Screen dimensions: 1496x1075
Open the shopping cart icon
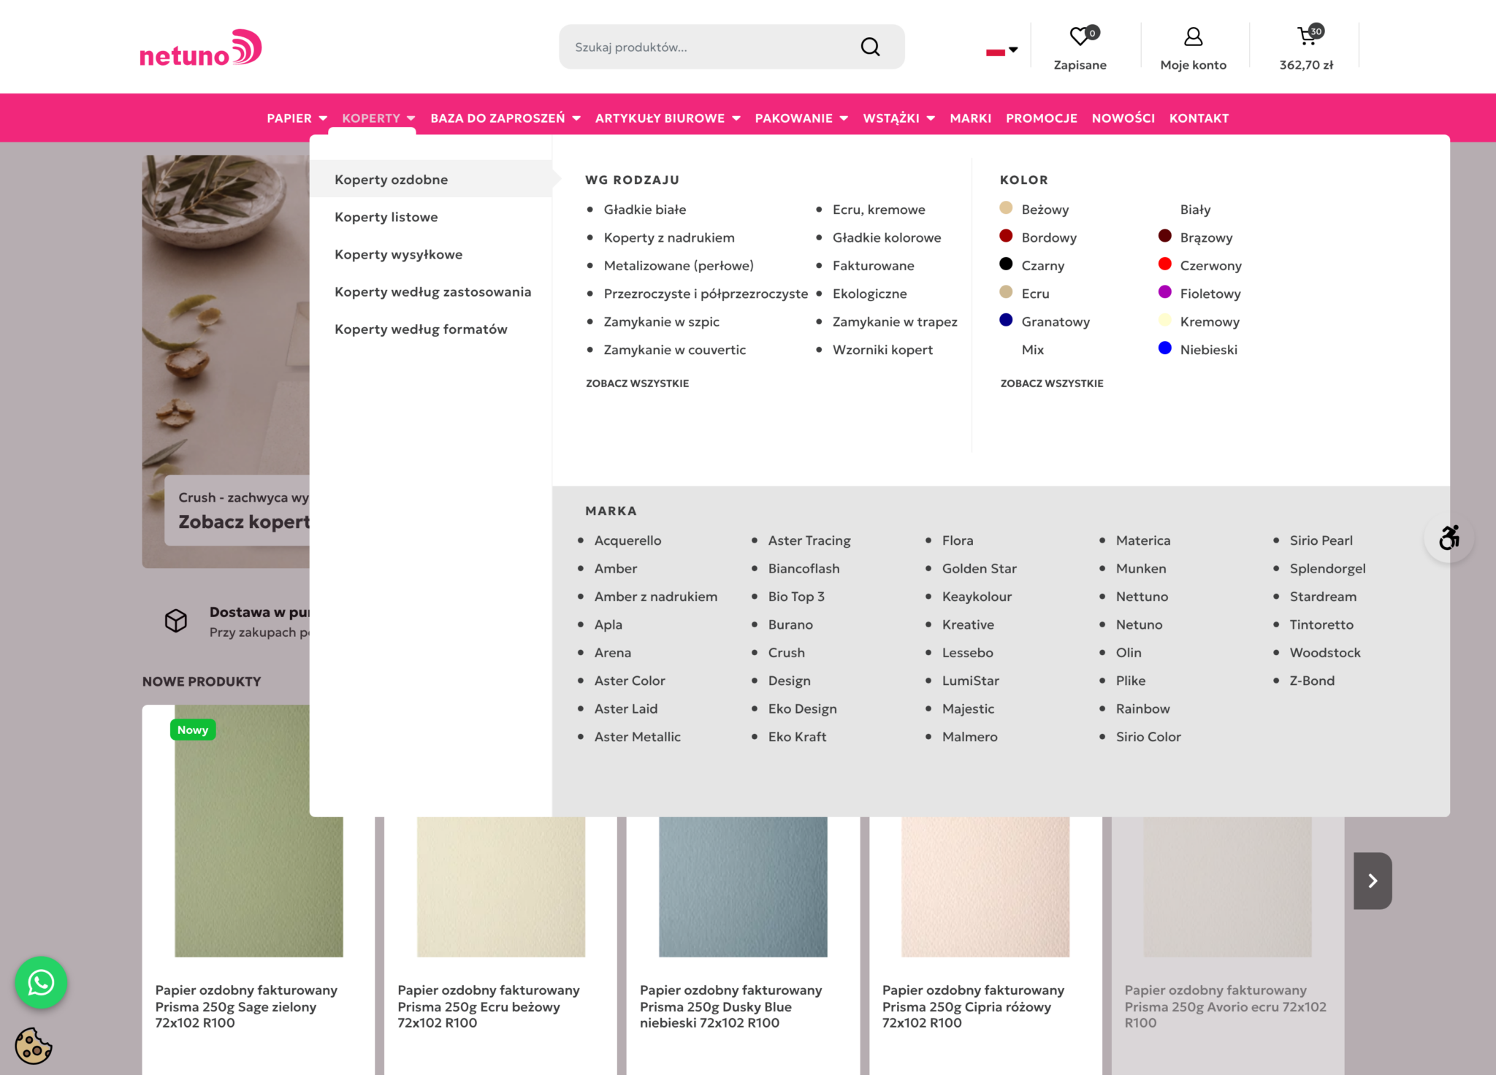[x=1308, y=35]
